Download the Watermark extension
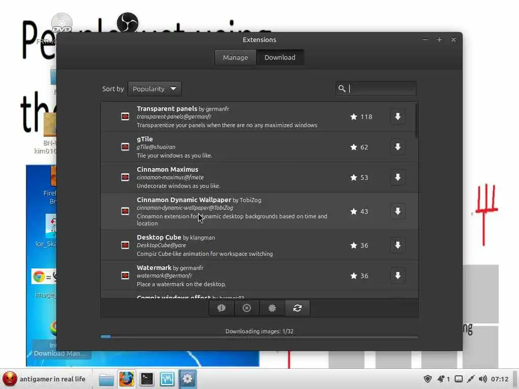Viewport: 519px width, 389px height. (397, 276)
